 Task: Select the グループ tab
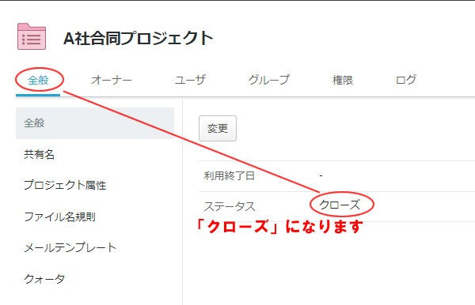coord(269,80)
